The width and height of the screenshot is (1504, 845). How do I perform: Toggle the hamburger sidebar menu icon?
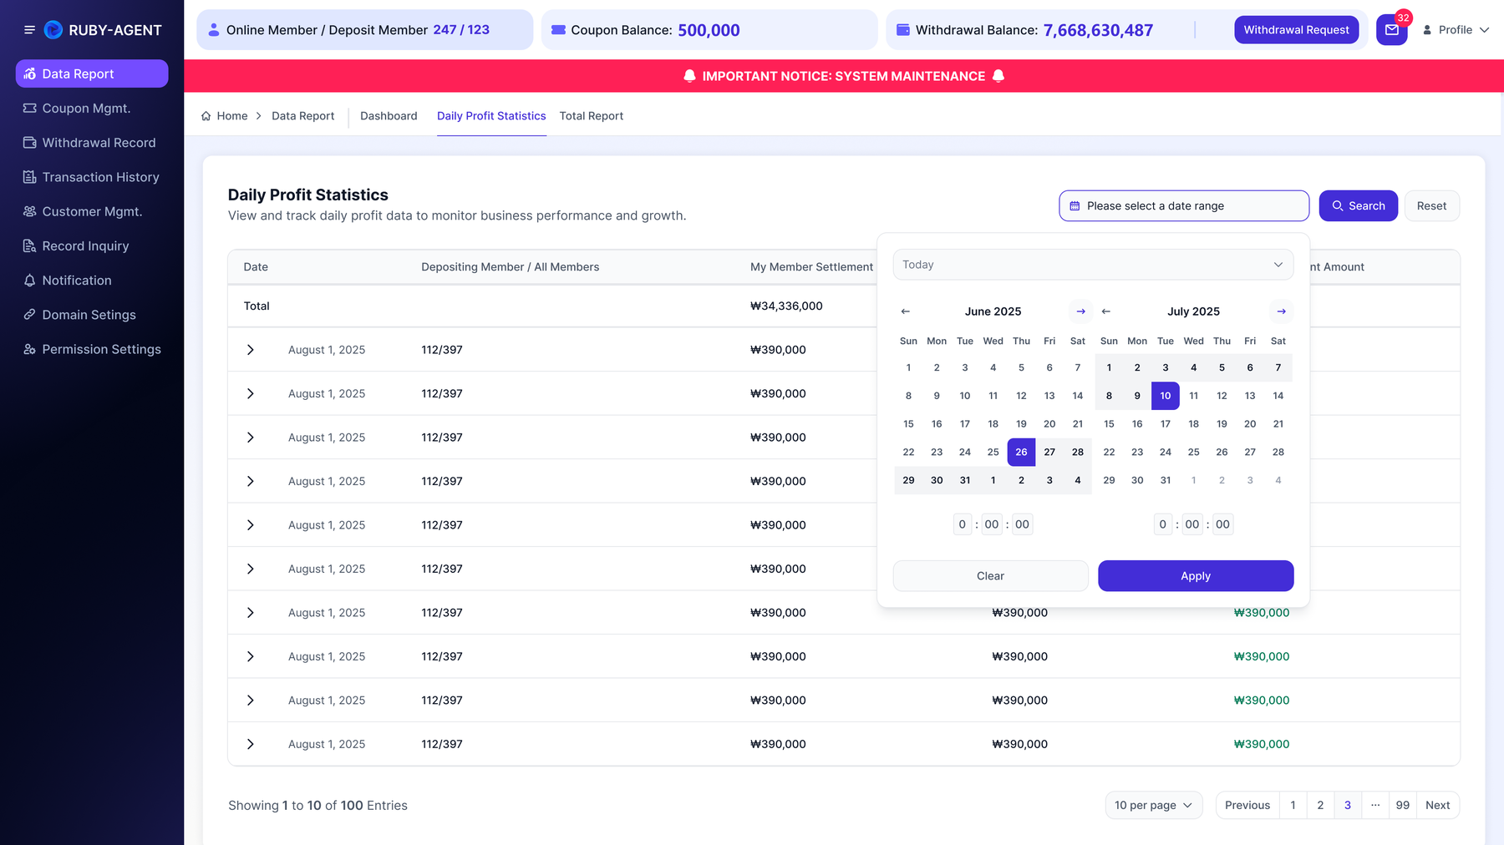(29, 30)
